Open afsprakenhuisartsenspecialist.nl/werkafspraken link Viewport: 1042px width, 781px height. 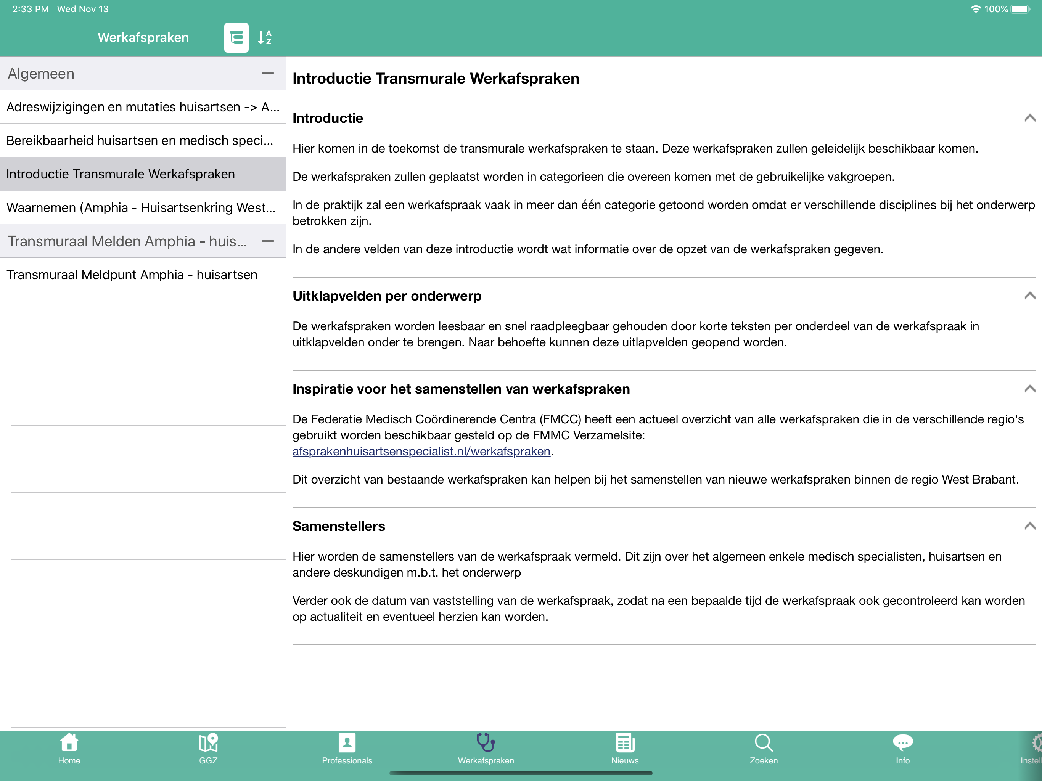click(421, 451)
